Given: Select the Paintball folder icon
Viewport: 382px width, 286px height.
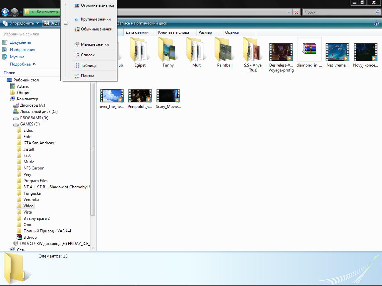Looking at the screenshot, I should 224,50.
